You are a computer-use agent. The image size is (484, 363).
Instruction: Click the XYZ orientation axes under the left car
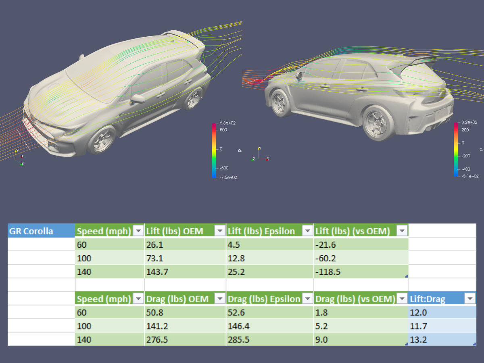(19, 157)
